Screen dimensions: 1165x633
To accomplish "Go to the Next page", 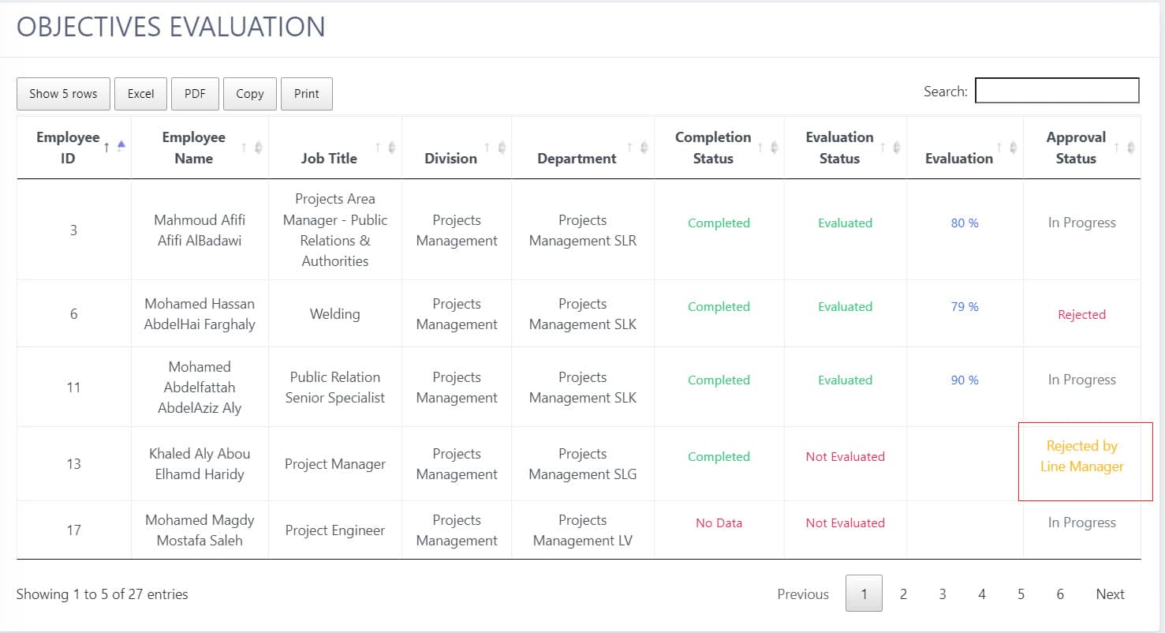I will pos(1110,594).
